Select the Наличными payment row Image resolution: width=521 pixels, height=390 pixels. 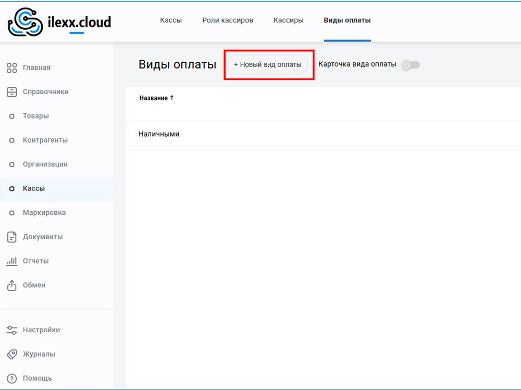[159, 134]
